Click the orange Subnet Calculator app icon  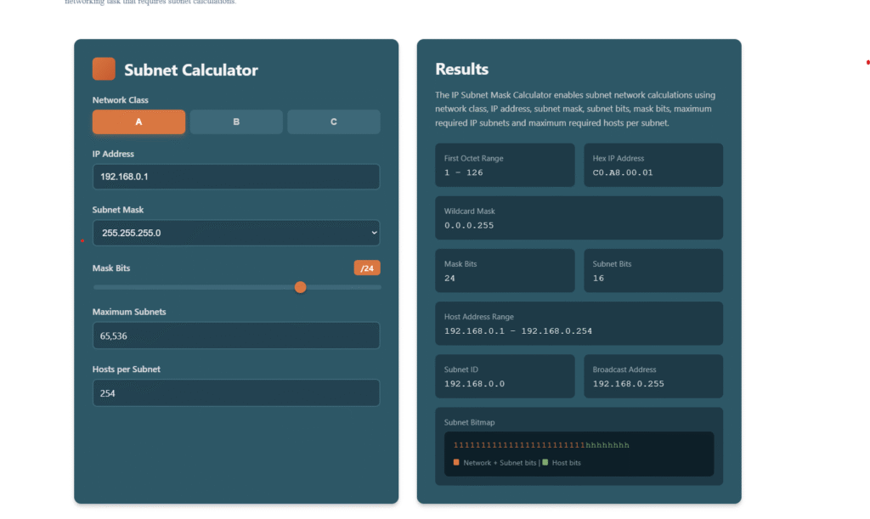tap(105, 69)
